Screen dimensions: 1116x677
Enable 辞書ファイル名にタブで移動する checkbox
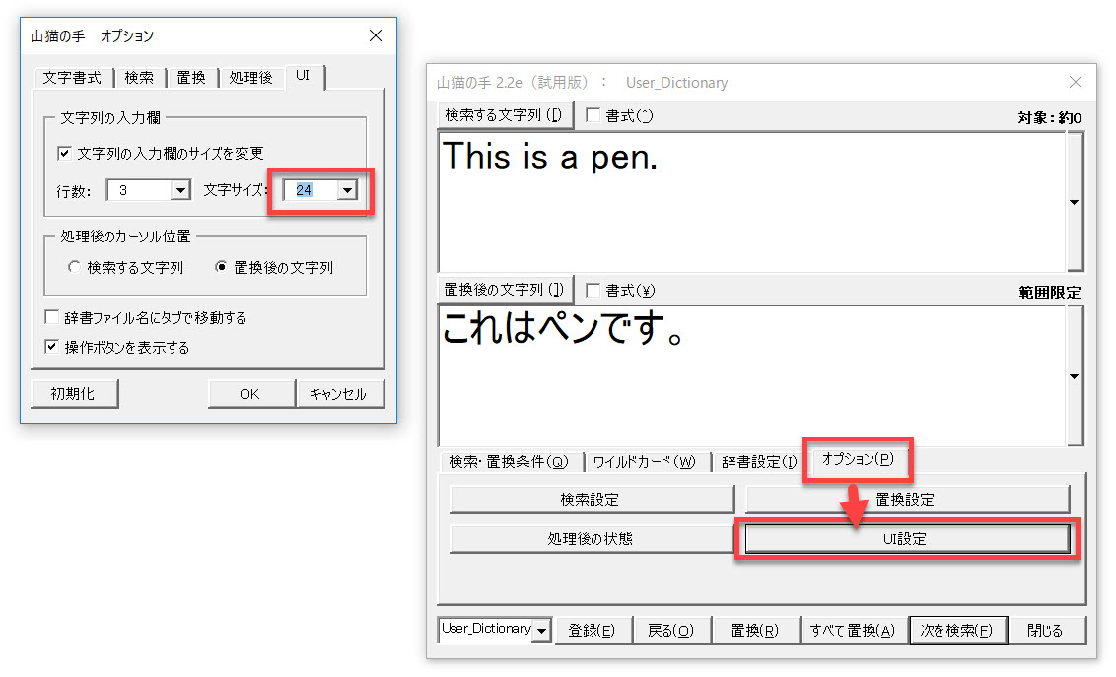pos(52,318)
